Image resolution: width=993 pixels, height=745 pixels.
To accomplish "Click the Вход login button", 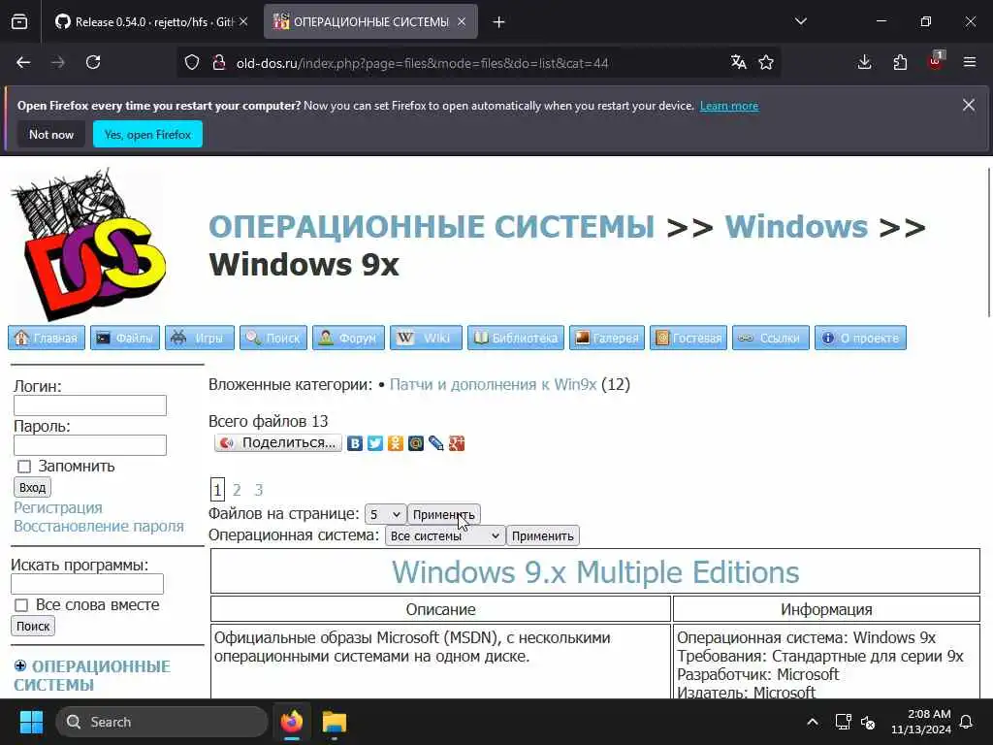I will (x=32, y=487).
